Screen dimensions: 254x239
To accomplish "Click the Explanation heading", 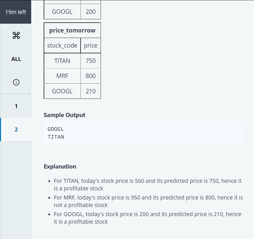I will tap(60, 166).
